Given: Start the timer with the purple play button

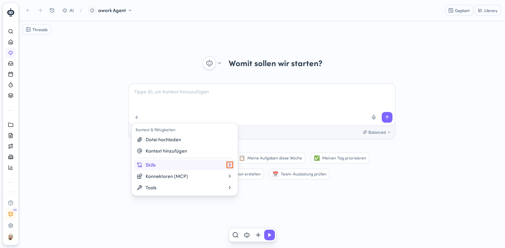Looking at the screenshot, I should point(270,235).
